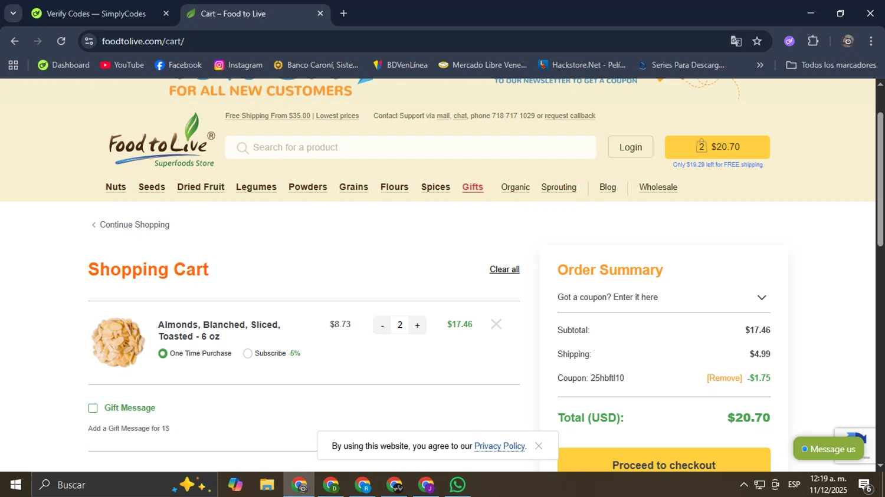Viewport: 885px width, 497px height.
Task: Click the Login button
Action: [x=630, y=147]
